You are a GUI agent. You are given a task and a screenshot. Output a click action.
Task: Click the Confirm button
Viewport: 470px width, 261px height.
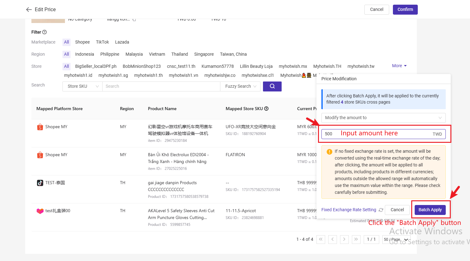click(405, 9)
